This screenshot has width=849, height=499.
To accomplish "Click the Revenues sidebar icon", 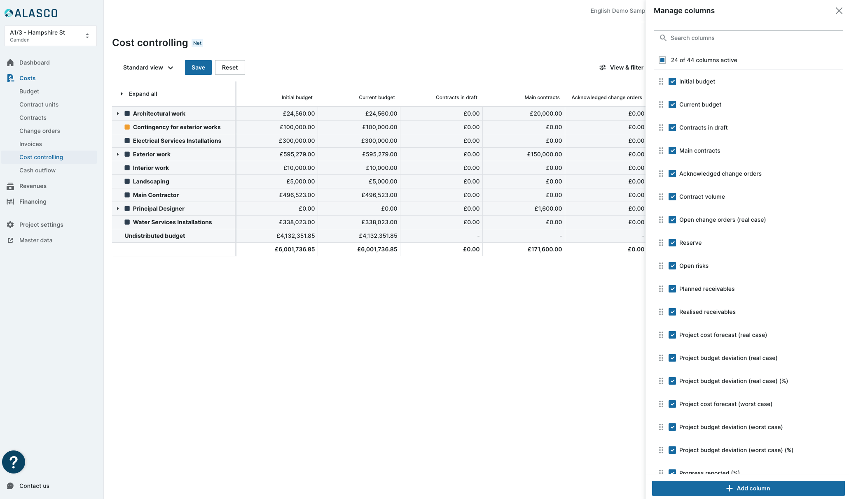I will (x=10, y=186).
